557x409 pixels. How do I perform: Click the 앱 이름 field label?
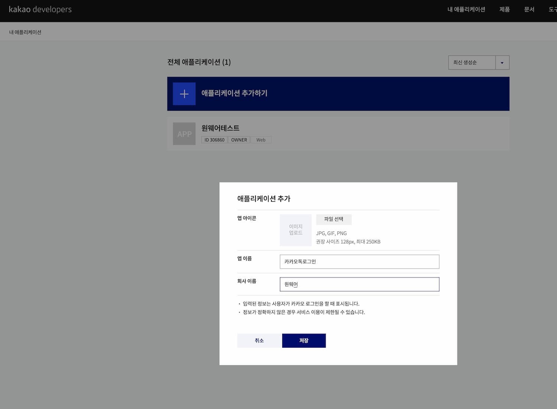click(x=244, y=259)
